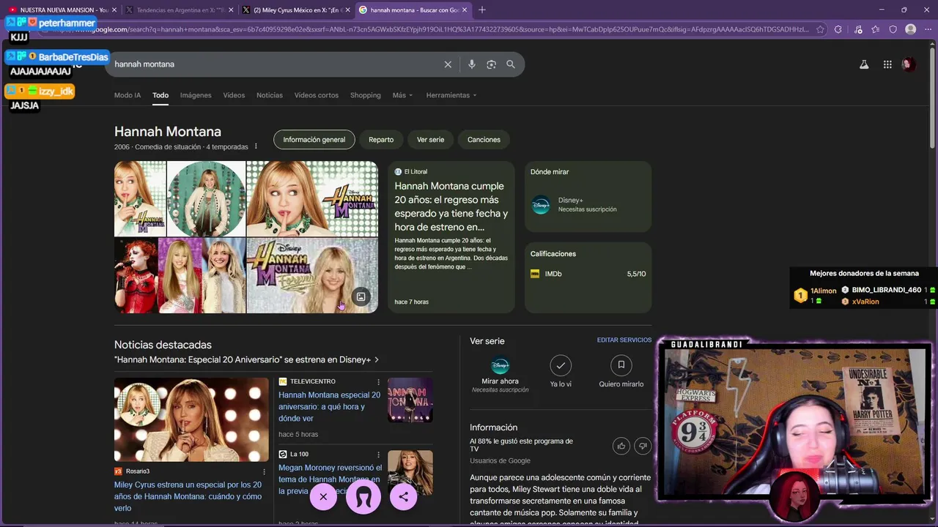Select the 'Imágenes' tab
This screenshot has height=527, width=938.
tap(196, 95)
